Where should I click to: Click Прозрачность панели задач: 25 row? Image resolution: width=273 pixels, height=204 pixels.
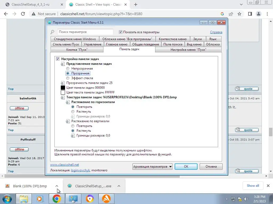coord(89,83)
